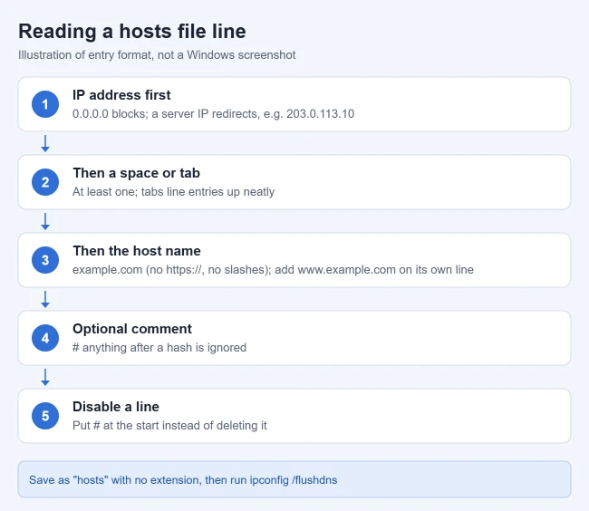Select the "Then the host name" title

pyautogui.click(x=137, y=251)
